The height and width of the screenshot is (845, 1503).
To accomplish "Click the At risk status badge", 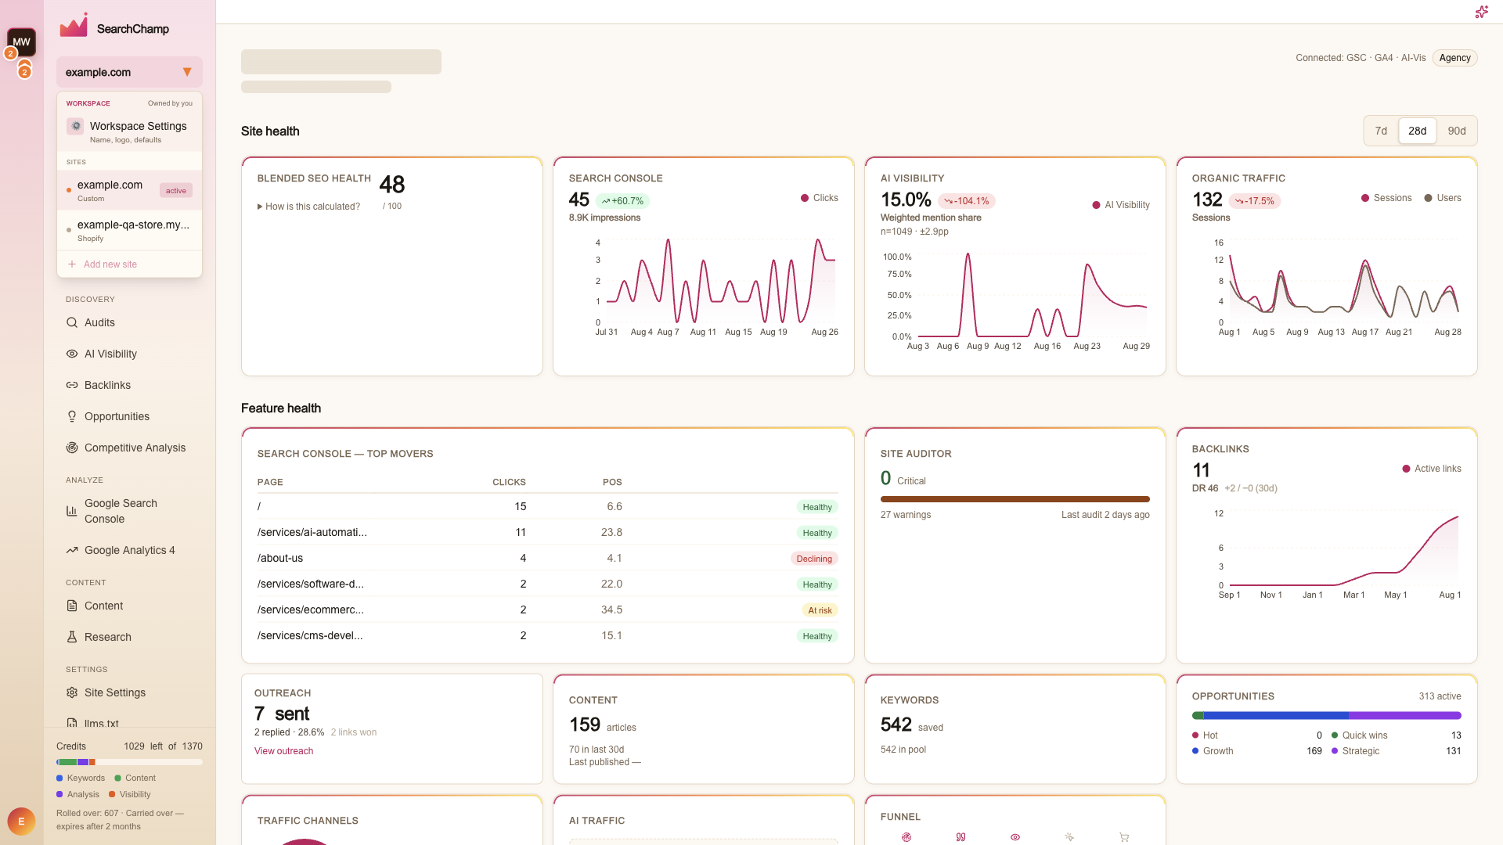I will 820,610.
